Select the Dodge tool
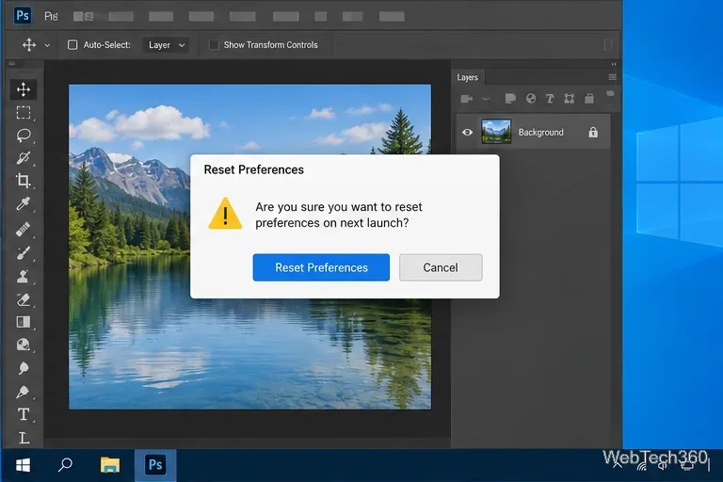The height and width of the screenshot is (482, 723). (x=24, y=367)
